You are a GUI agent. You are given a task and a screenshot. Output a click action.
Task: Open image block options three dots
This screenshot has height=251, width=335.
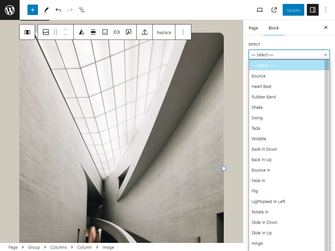tap(183, 32)
